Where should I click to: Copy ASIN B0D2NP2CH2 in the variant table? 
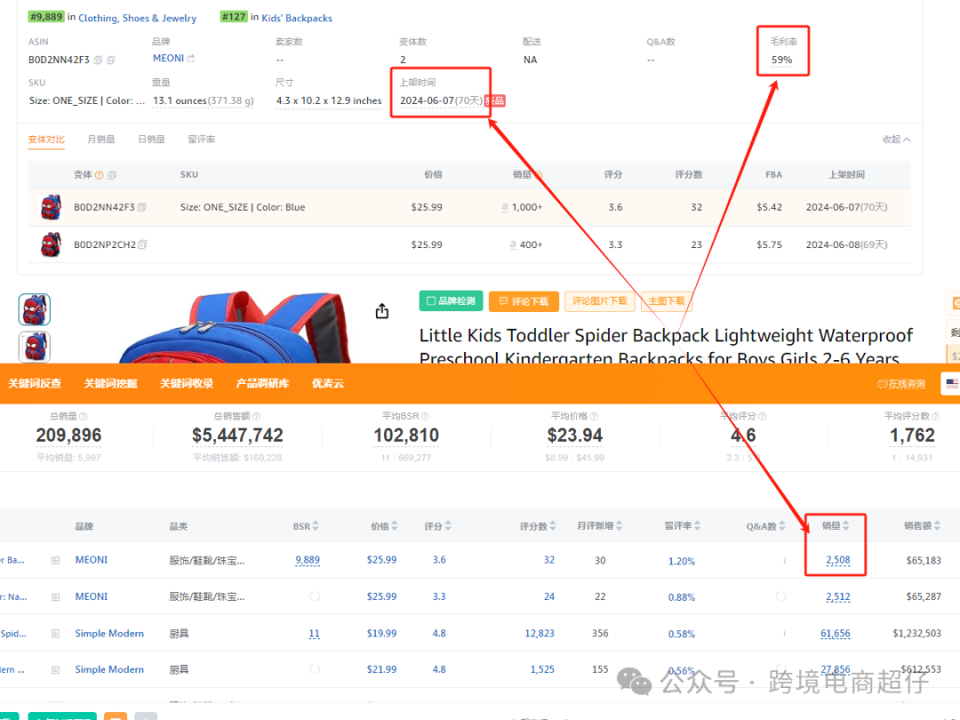click(143, 244)
